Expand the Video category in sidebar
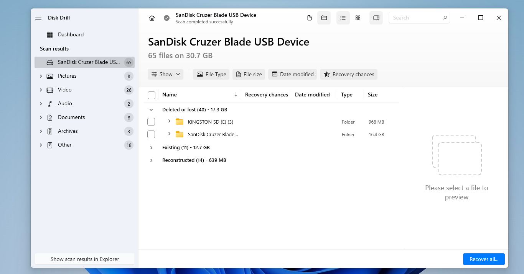 pyautogui.click(x=41, y=90)
